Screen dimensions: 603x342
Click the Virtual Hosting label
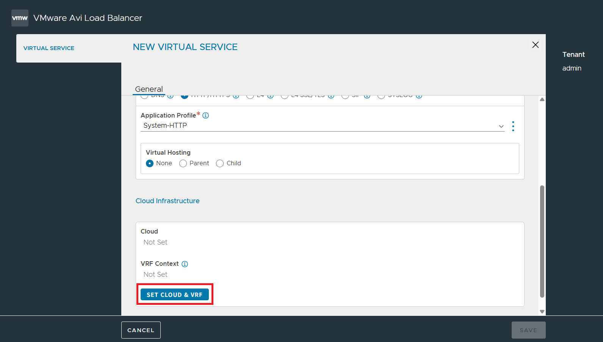tap(168, 152)
